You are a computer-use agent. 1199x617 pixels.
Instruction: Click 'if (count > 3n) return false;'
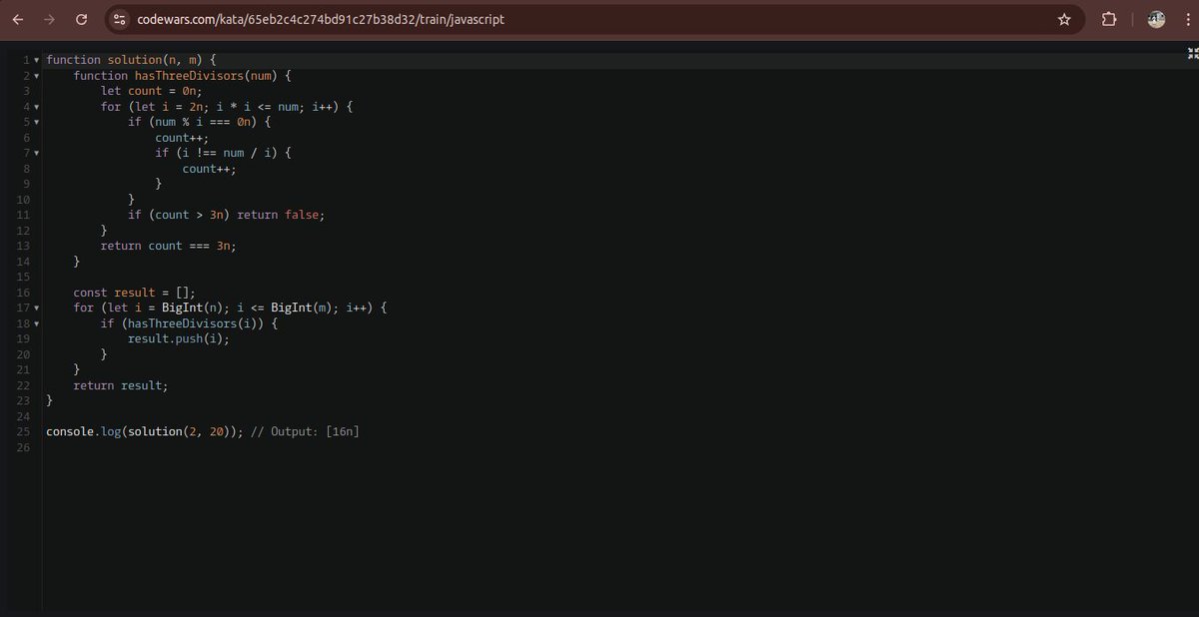click(x=227, y=215)
